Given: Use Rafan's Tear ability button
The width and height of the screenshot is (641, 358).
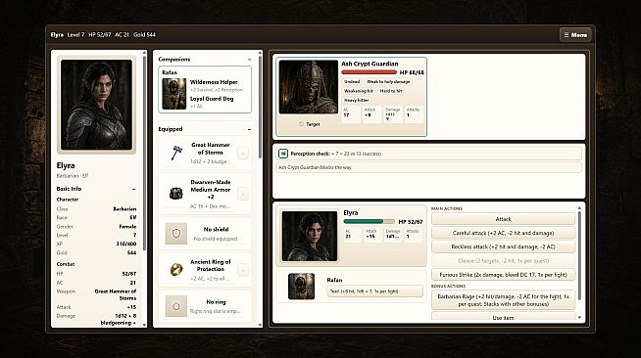Looking at the screenshot, I should (x=374, y=291).
